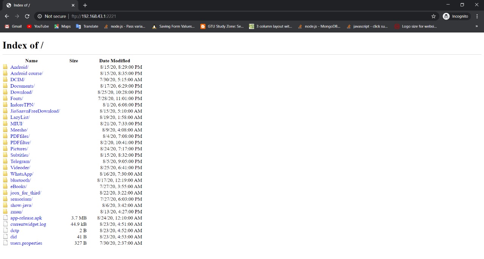Open the GTU Study Zone bookmark

tap(222, 26)
